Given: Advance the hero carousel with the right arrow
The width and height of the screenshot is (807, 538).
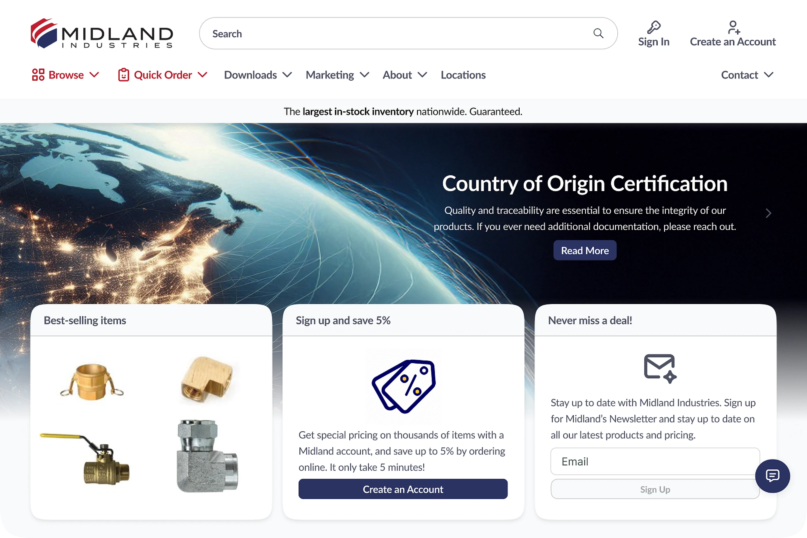Looking at the screenshot, I should pos(768,213).
